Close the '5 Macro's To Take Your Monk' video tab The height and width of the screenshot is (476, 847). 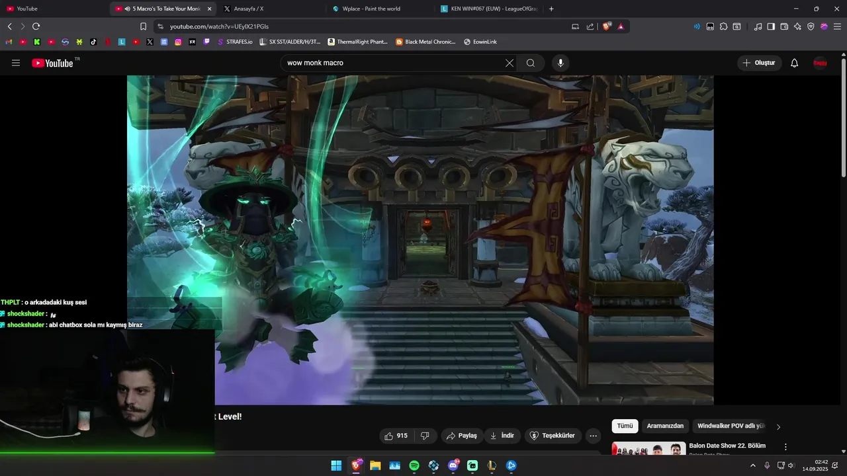click(210, 9)
